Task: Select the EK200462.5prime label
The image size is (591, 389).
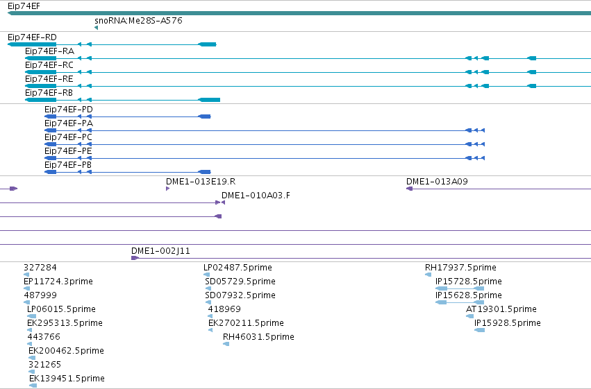Action: point(66,351)
